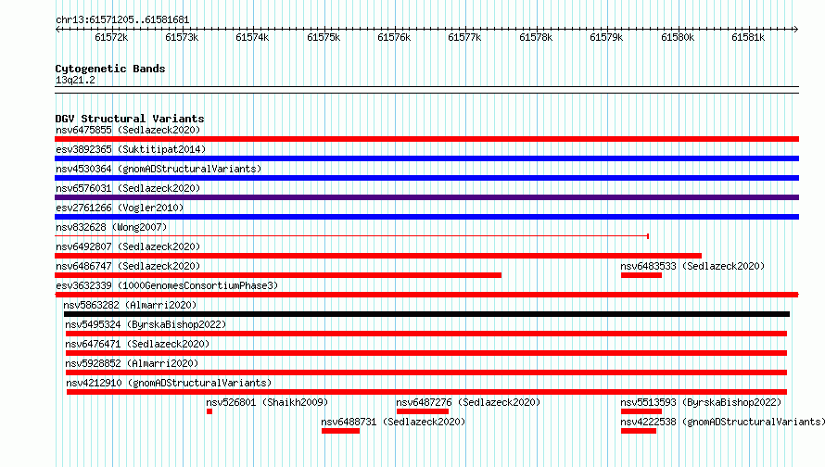Click the nsv6492807 (Sedlazeck2020) label
Image resolution: width=825 pixels, height=467 pixels.
point(128,246)
